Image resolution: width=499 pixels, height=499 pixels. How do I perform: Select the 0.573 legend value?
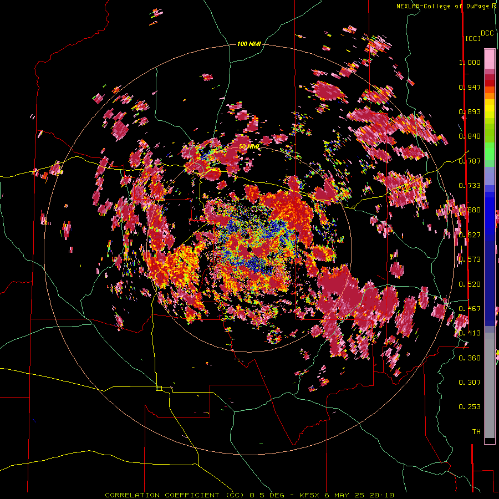coord(470,259)
